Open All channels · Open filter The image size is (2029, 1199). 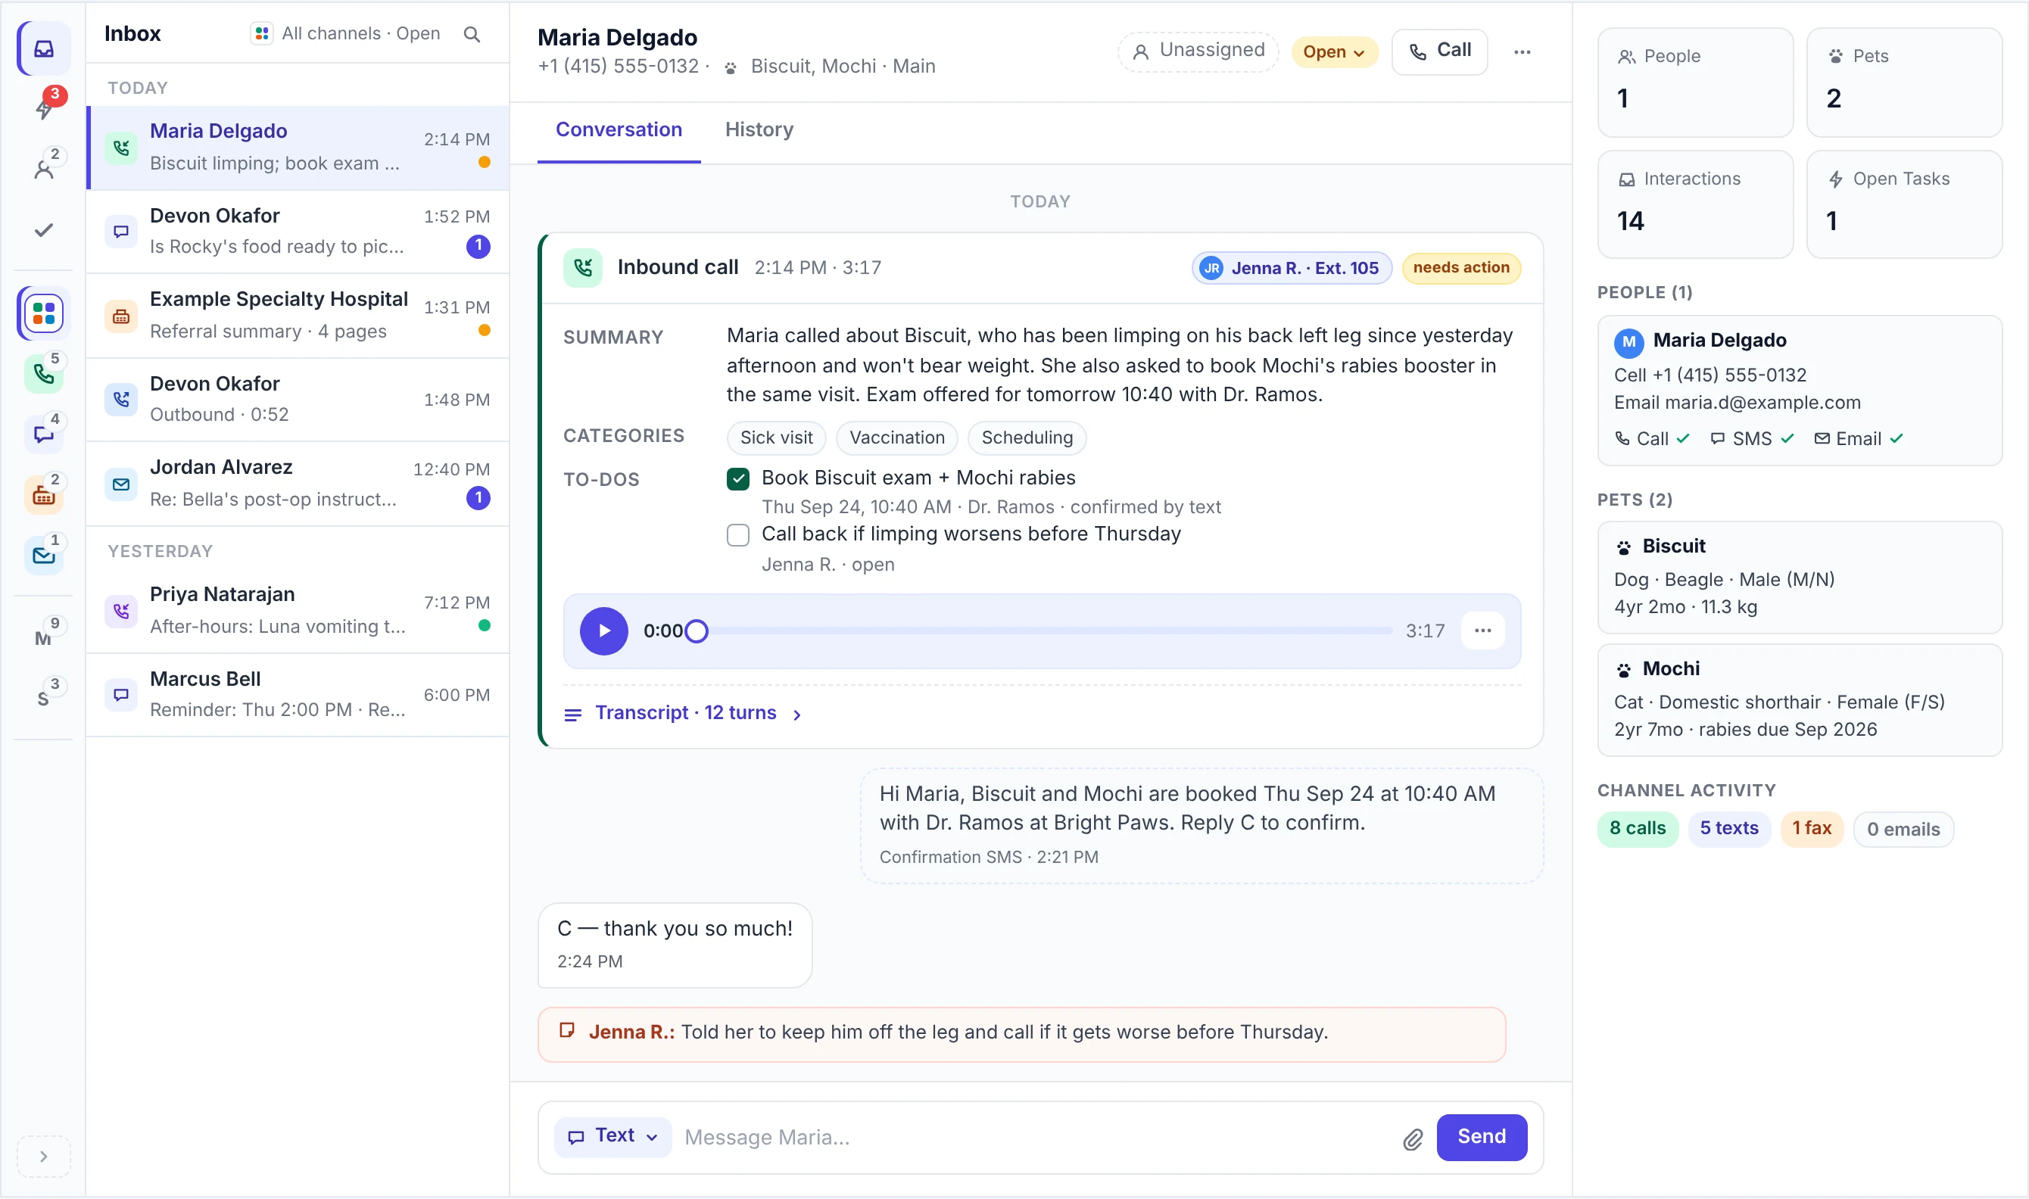345,33
